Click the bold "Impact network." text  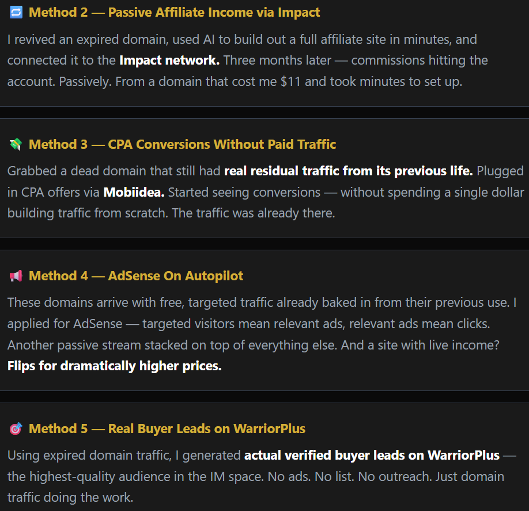click(x=169, y=61)
